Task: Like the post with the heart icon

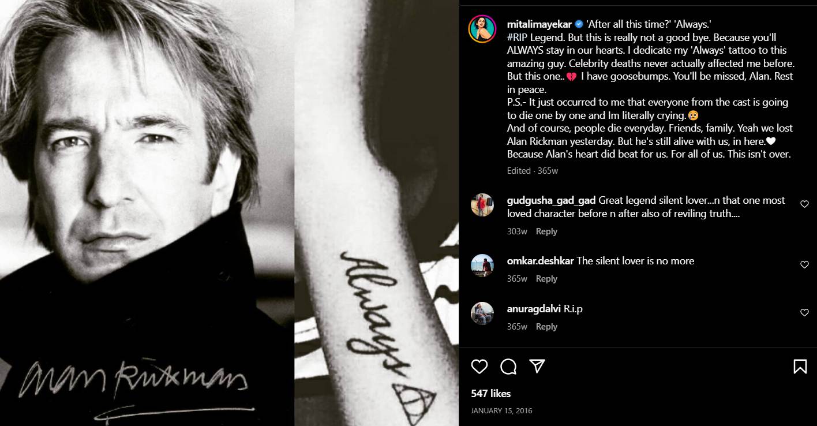Action: [479, 367]
